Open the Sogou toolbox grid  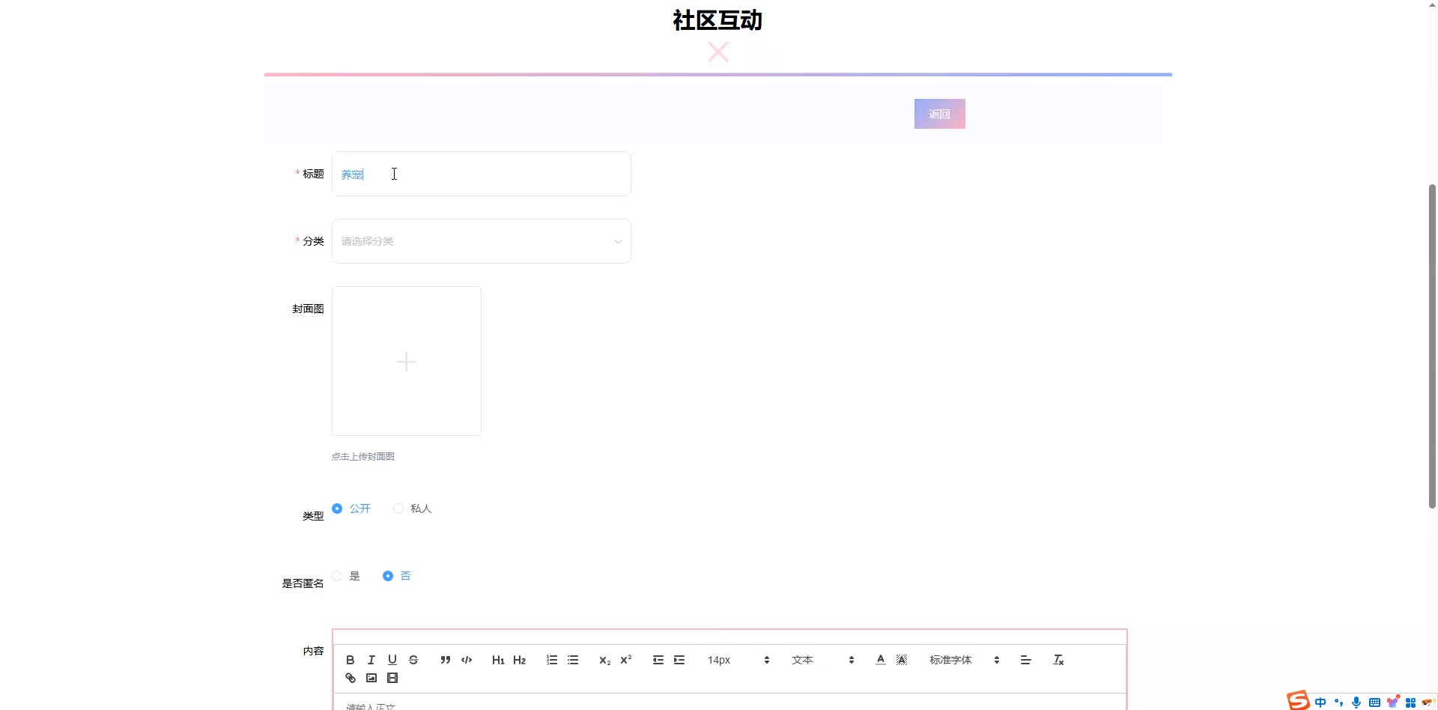click(x=1410, y=703)
